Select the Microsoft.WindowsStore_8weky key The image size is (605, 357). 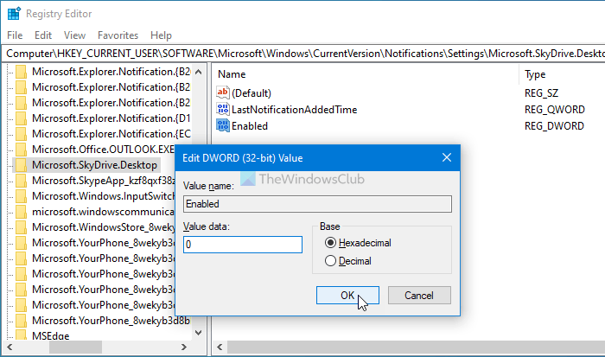pyautogui.click(x=103, y=227)
